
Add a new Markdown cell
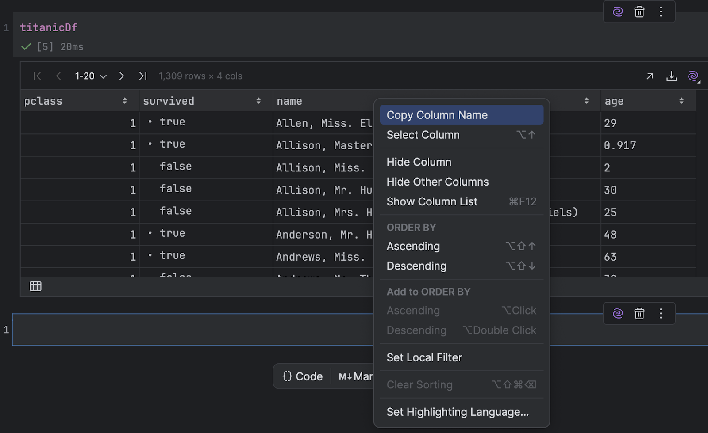pyautogui.click(x=355, y=376)
